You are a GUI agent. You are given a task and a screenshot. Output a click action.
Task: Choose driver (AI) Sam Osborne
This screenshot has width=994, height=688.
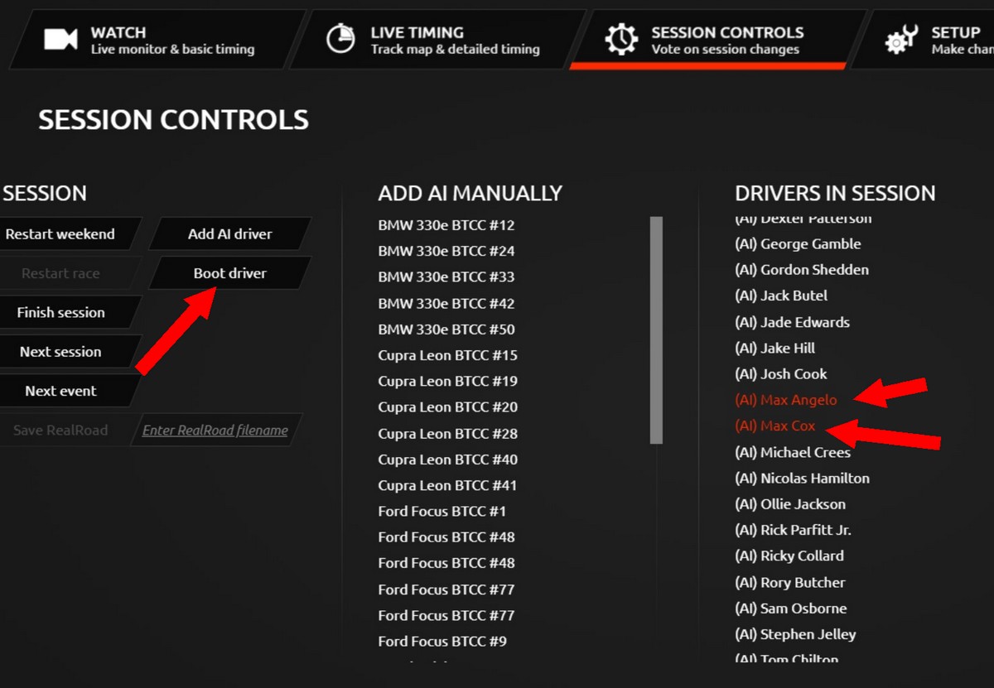(x=791, y=608)
